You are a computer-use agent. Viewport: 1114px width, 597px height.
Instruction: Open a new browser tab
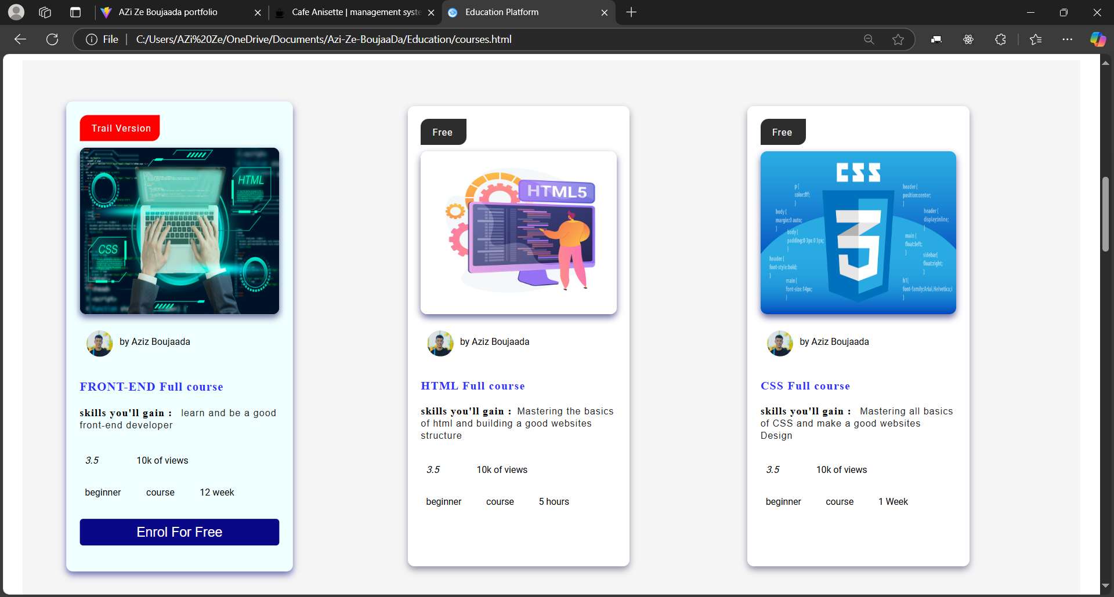pyautogui.click(x=631, y=12)
